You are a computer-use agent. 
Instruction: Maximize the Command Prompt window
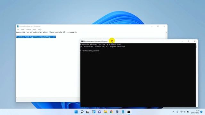188,41
